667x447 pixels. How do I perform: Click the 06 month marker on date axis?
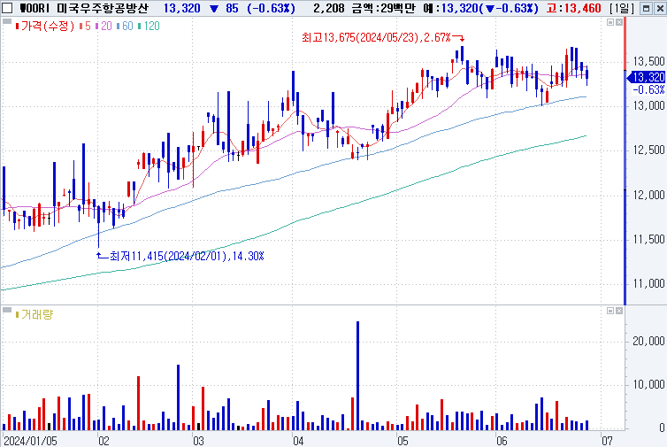[502, 441]
